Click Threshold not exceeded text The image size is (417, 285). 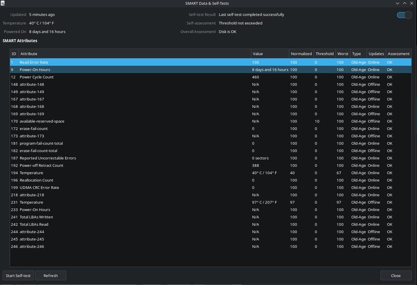(240, 23)
